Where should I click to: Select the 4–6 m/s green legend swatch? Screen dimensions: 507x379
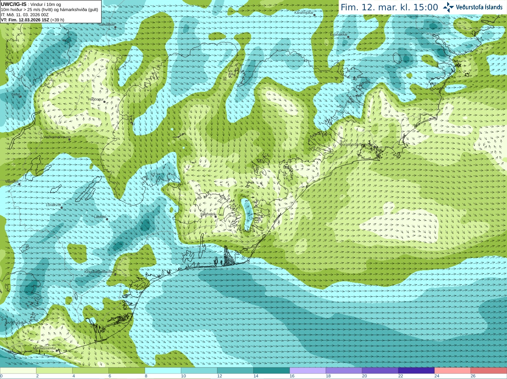(91, 371)
